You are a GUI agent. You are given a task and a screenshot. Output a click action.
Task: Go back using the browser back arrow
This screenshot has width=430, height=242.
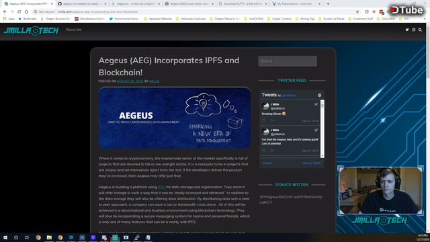click(5, 12)
